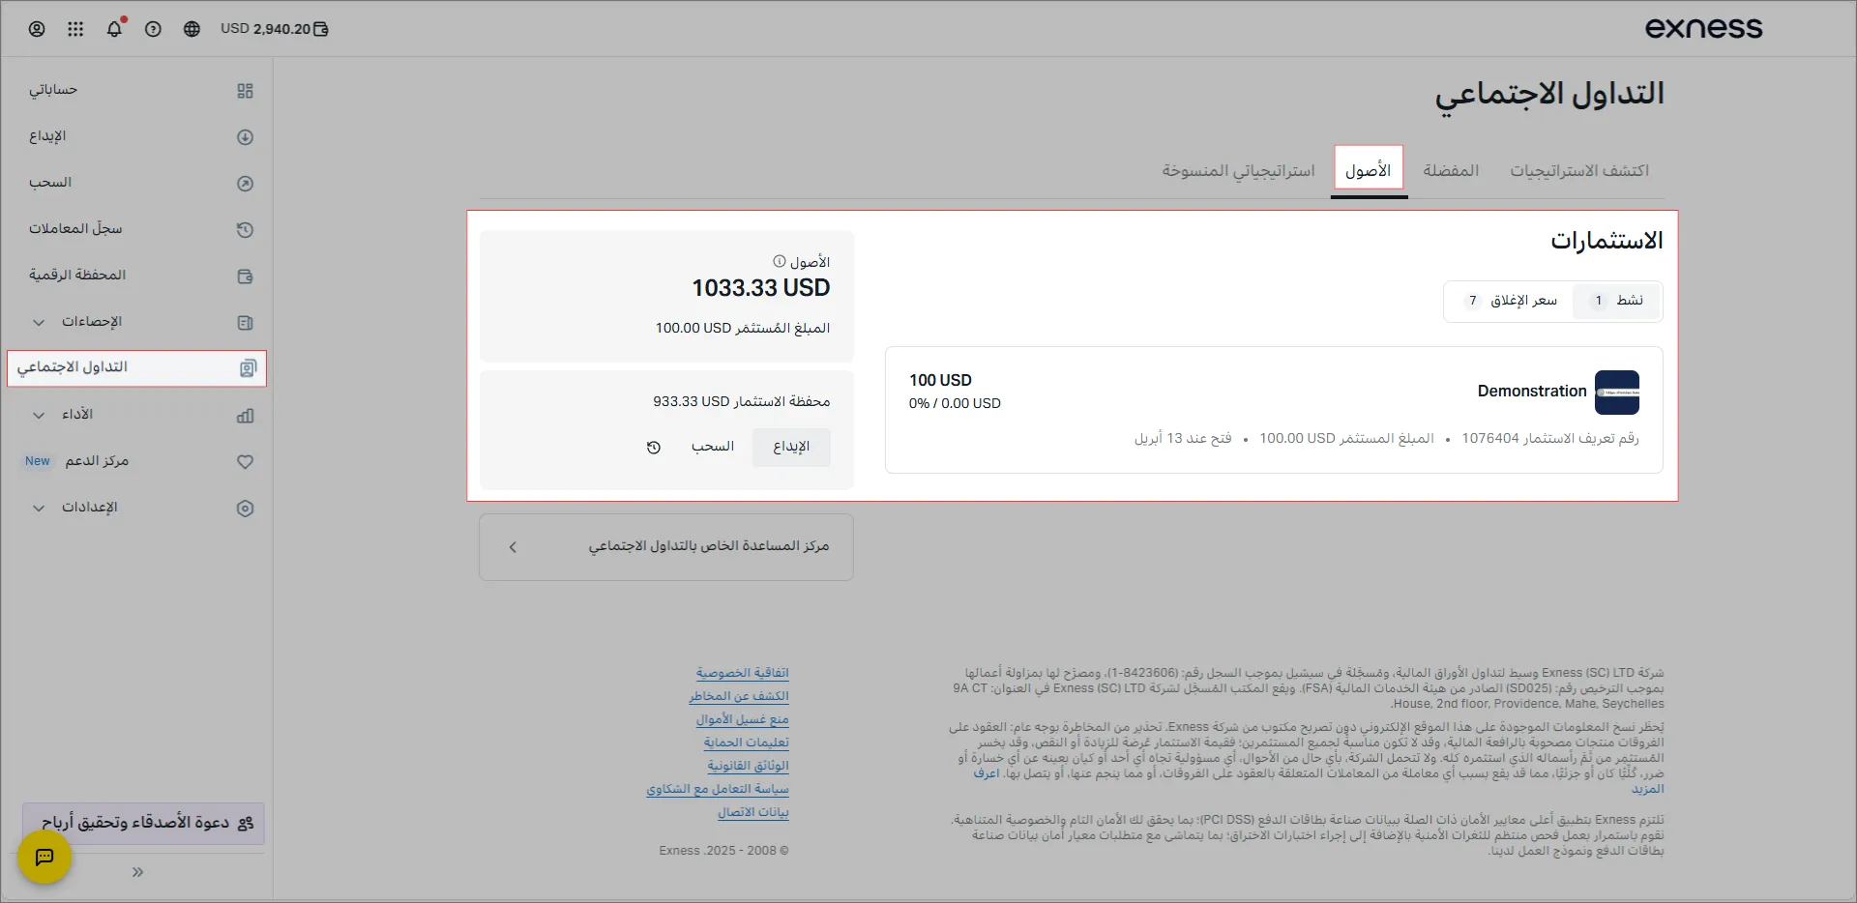Screen dimensions: 1857x903
Task: Click the الأداء bar chart icon
Action: click(246, 416)
